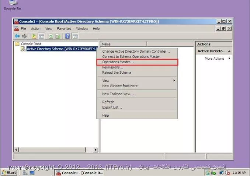Image resolution: width=250 pixels, height=176 pixels.
Task: Open the Favorites menu
Action: [x=64, y=29]
